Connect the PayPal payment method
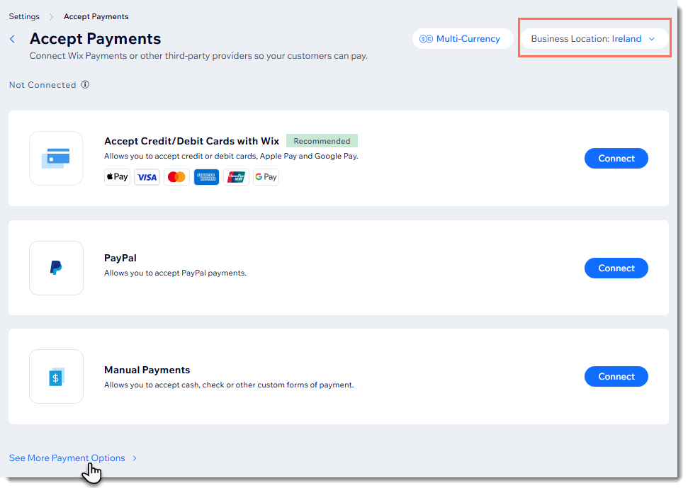Screen dimensions: 688x488 point(616,268)
